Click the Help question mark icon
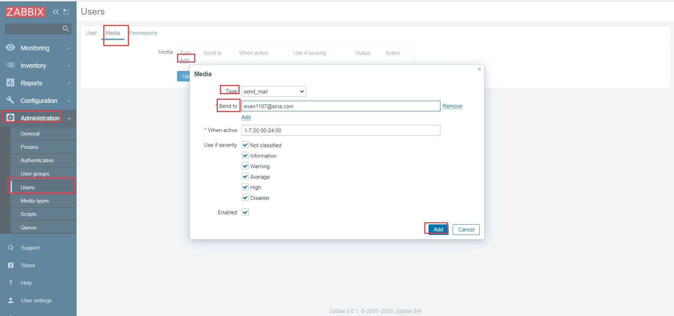 [x=11, y=283]
